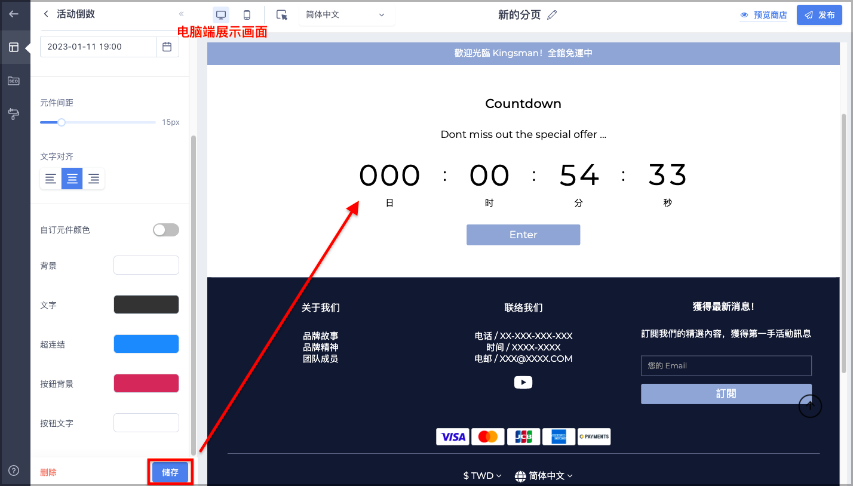Activate the element selection cursor tool

(x=281, y=15)
